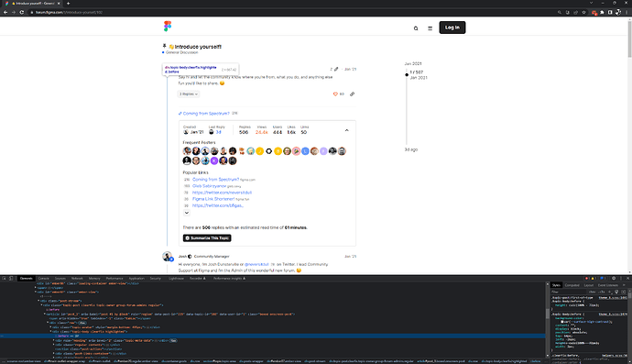This screenshot has height=364, width=632.
Task: Switch to DevTools Lighthouse tab
Action: click(176, 279)
